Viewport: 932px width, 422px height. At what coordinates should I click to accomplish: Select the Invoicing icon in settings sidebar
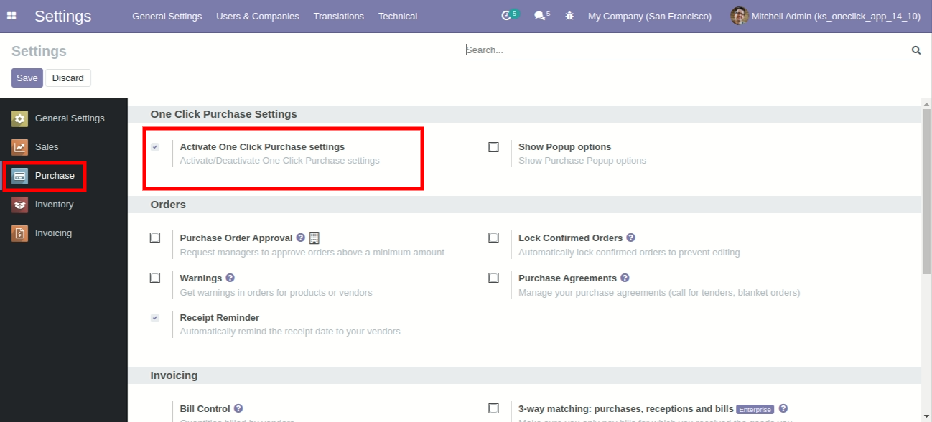pyautogui.click(x=19, y=233)
